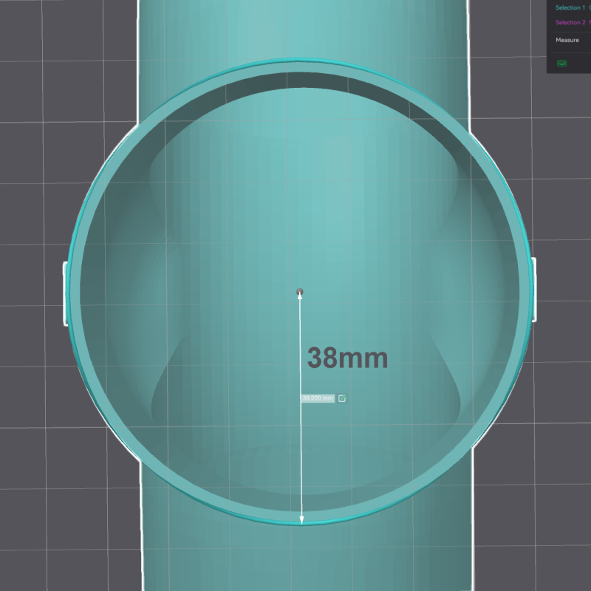Click the Selection 1 label in the panel
The width and height of the screenshot is (591, 591).
tap(570, 7)
